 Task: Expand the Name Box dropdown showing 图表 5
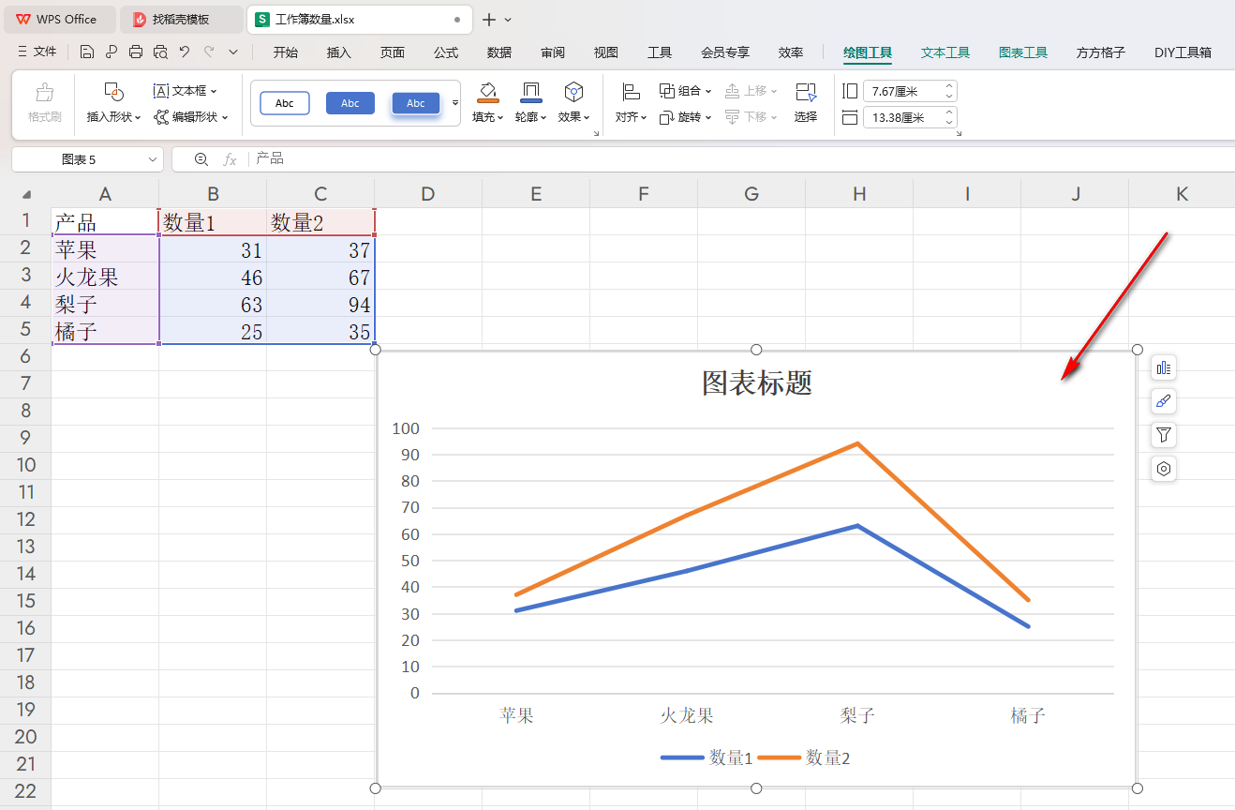(x=153, y=159)
